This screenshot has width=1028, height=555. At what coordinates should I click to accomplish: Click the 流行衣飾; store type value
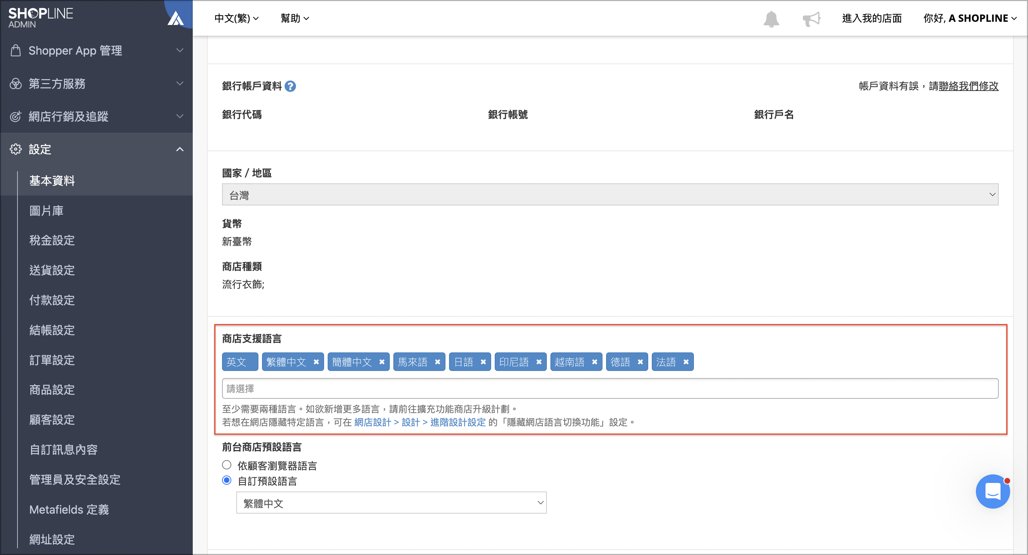tap(243, 284)
